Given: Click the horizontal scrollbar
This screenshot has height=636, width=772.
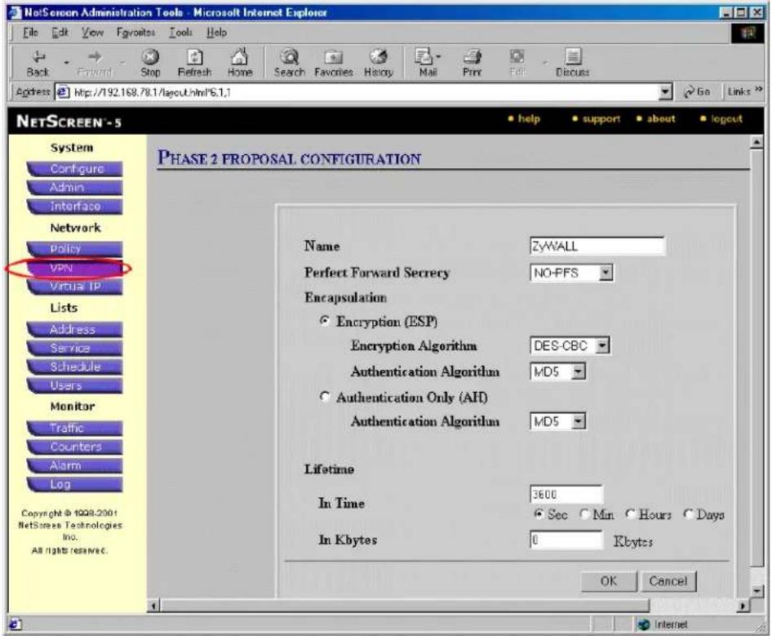Looking at the screenshot, I should (449, 606).
